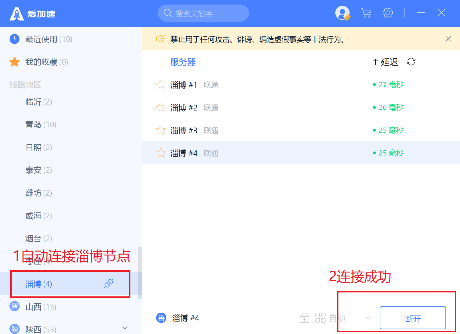Click 断开 to disconnect
460x334 pixels.
pyautogui.click(x=413, y=318)
